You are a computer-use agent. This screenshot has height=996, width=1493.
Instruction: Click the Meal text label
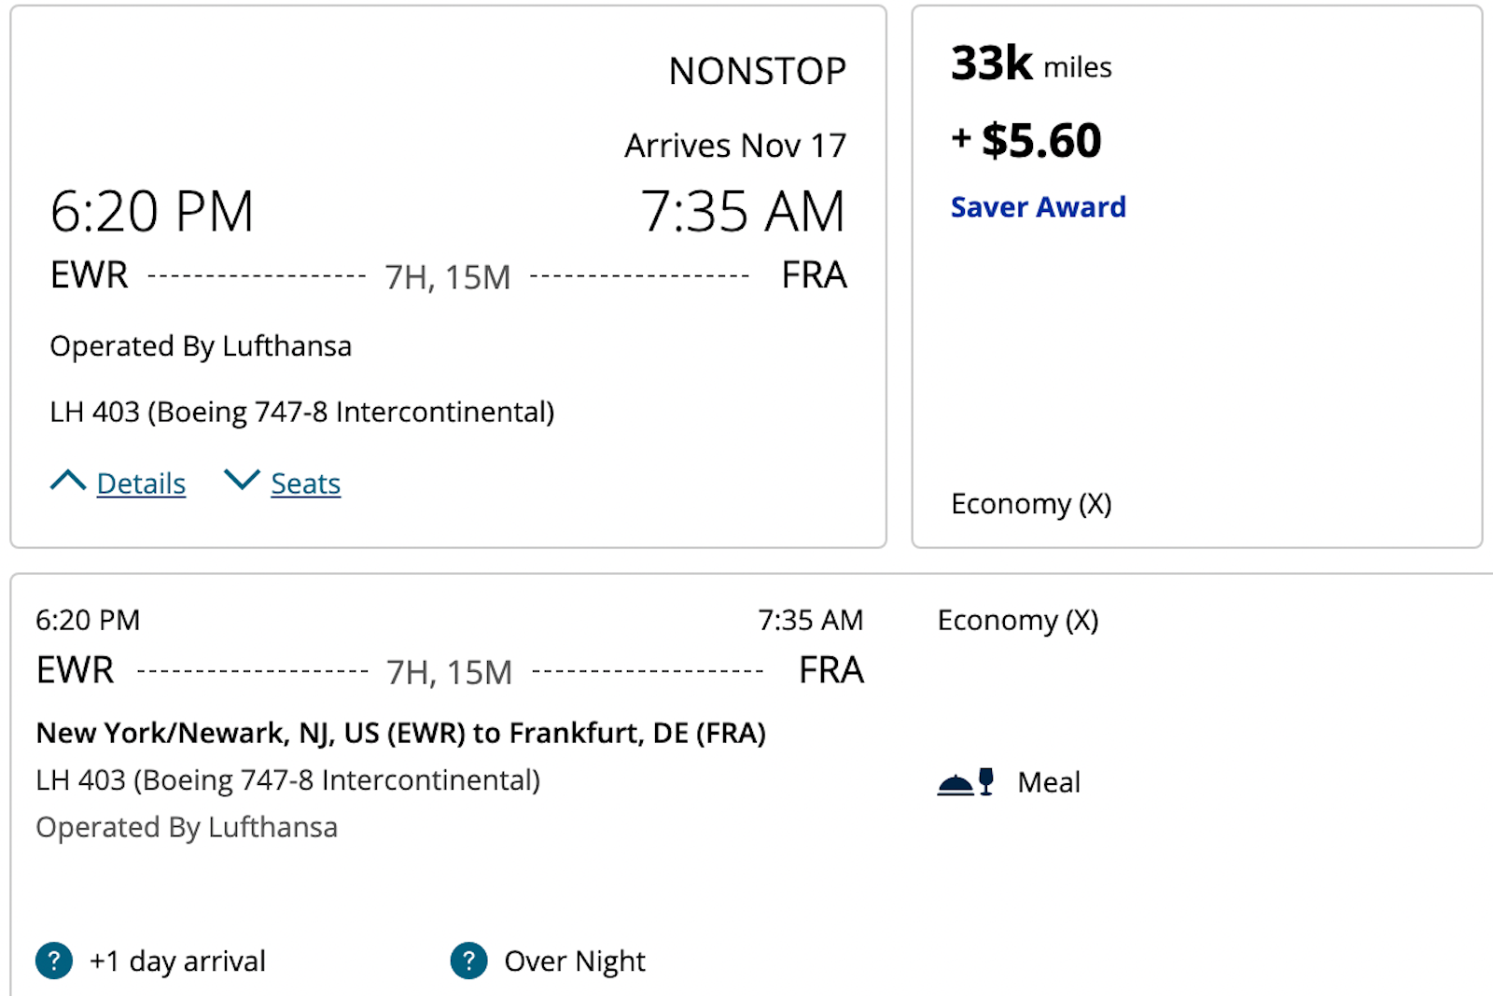1049,782
